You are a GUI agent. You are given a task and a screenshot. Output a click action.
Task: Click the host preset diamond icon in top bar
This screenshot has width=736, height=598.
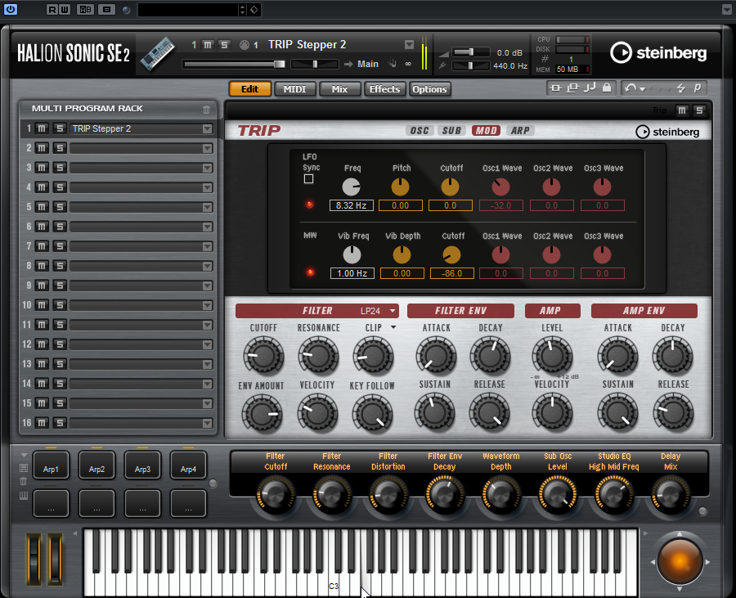(254, 9)
